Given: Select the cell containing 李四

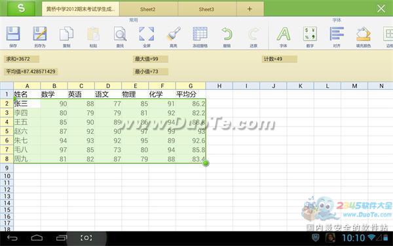Looking at the screenshot, I should coord(27,113).
